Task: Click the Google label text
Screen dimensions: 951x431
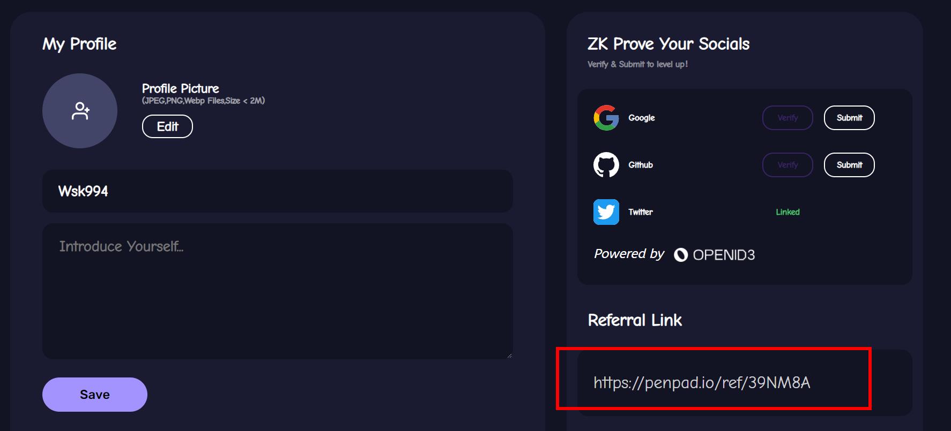Action: pos(642,118)
